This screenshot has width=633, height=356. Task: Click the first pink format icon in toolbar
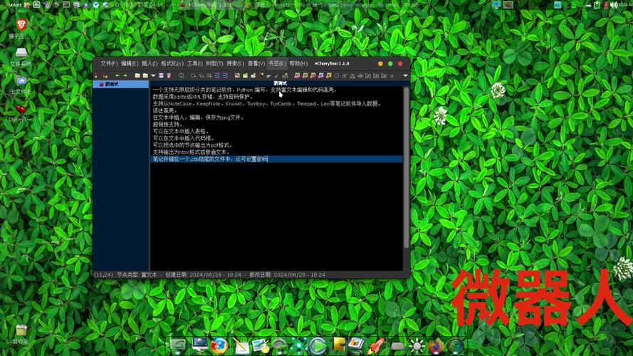click(x=297, y=75)
